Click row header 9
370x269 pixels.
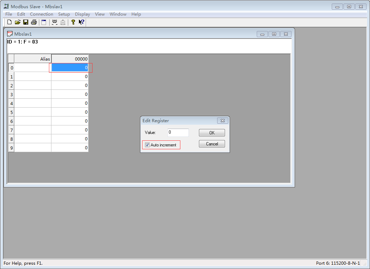pyautogui.click(x=11, y=148)
